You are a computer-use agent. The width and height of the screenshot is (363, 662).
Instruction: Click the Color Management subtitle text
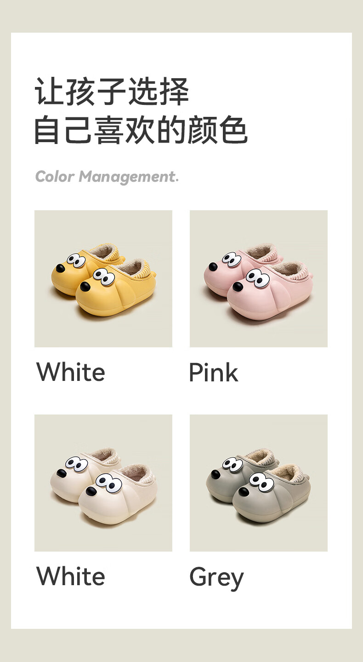point(107,177)
